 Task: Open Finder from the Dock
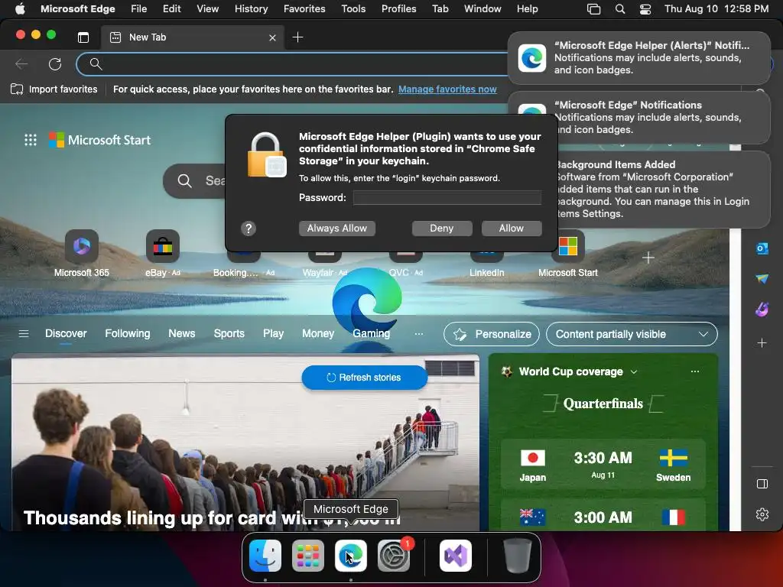click(x=265, y=556)
